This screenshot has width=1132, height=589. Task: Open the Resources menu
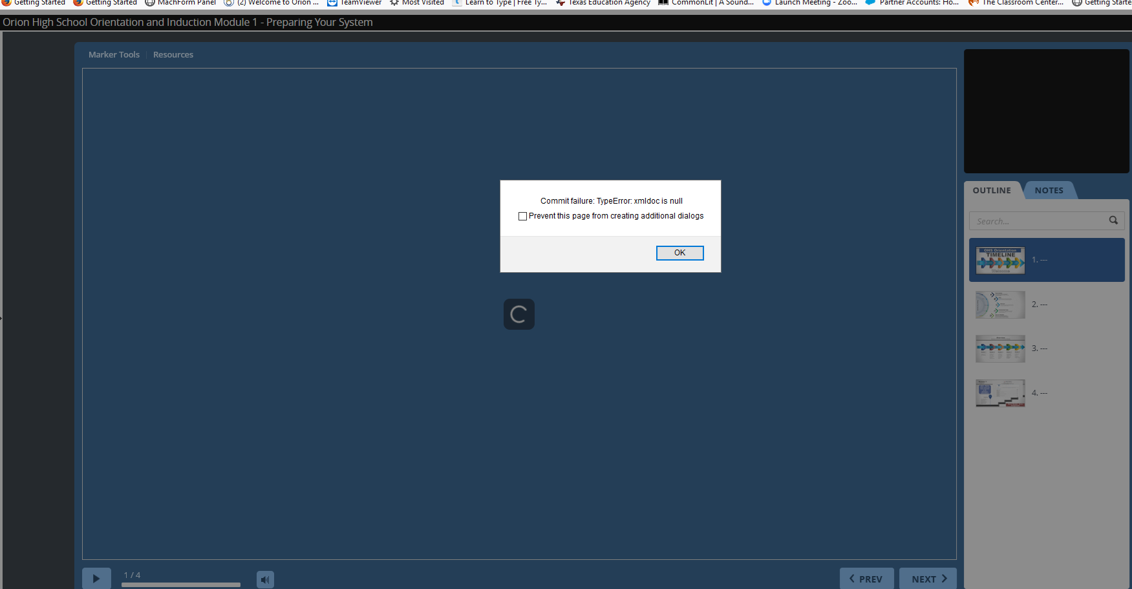click(x=173, y=55)
